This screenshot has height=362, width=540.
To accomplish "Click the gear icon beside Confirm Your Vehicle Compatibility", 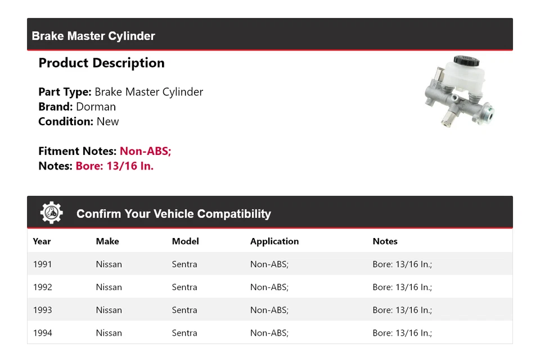I will (x=51, y=213).
